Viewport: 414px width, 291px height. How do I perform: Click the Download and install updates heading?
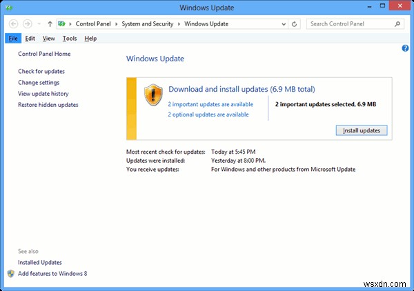click(x=241, y=89)
